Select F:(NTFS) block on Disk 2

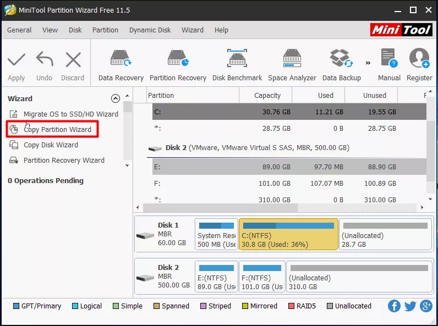(x=262, y=277)
